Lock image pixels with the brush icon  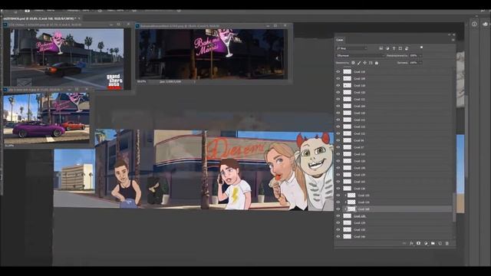[x=359, y=63]
